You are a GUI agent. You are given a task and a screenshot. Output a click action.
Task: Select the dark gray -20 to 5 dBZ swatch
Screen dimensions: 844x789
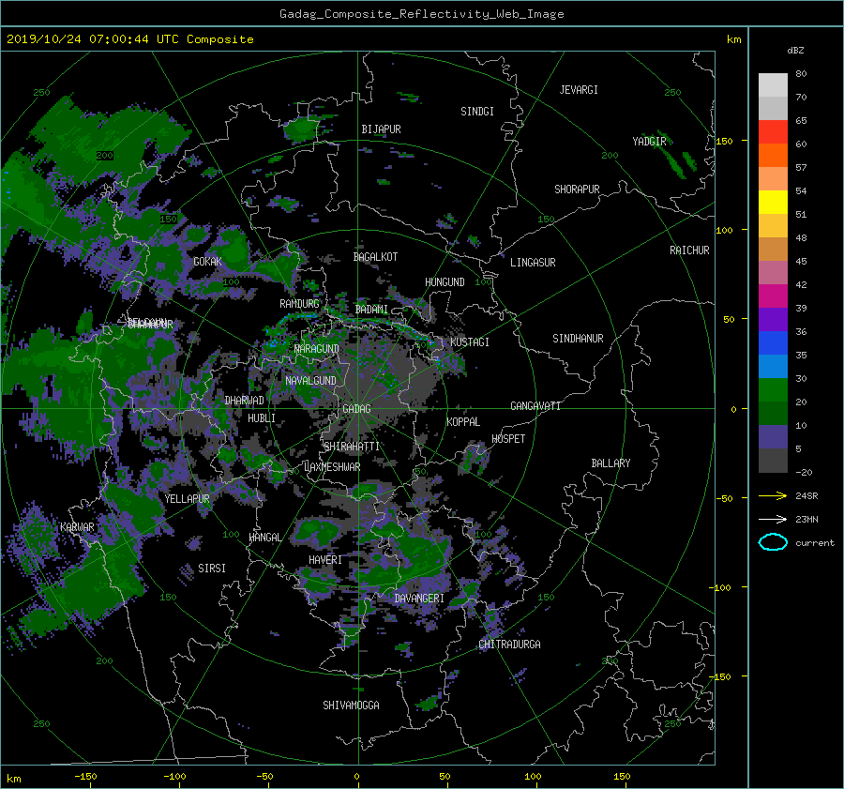click(x=773, y=461)
